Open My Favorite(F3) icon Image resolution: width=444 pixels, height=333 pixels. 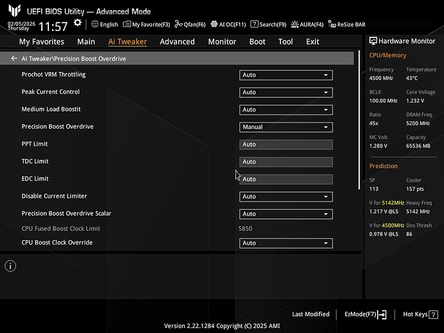(x=127, y=24)
